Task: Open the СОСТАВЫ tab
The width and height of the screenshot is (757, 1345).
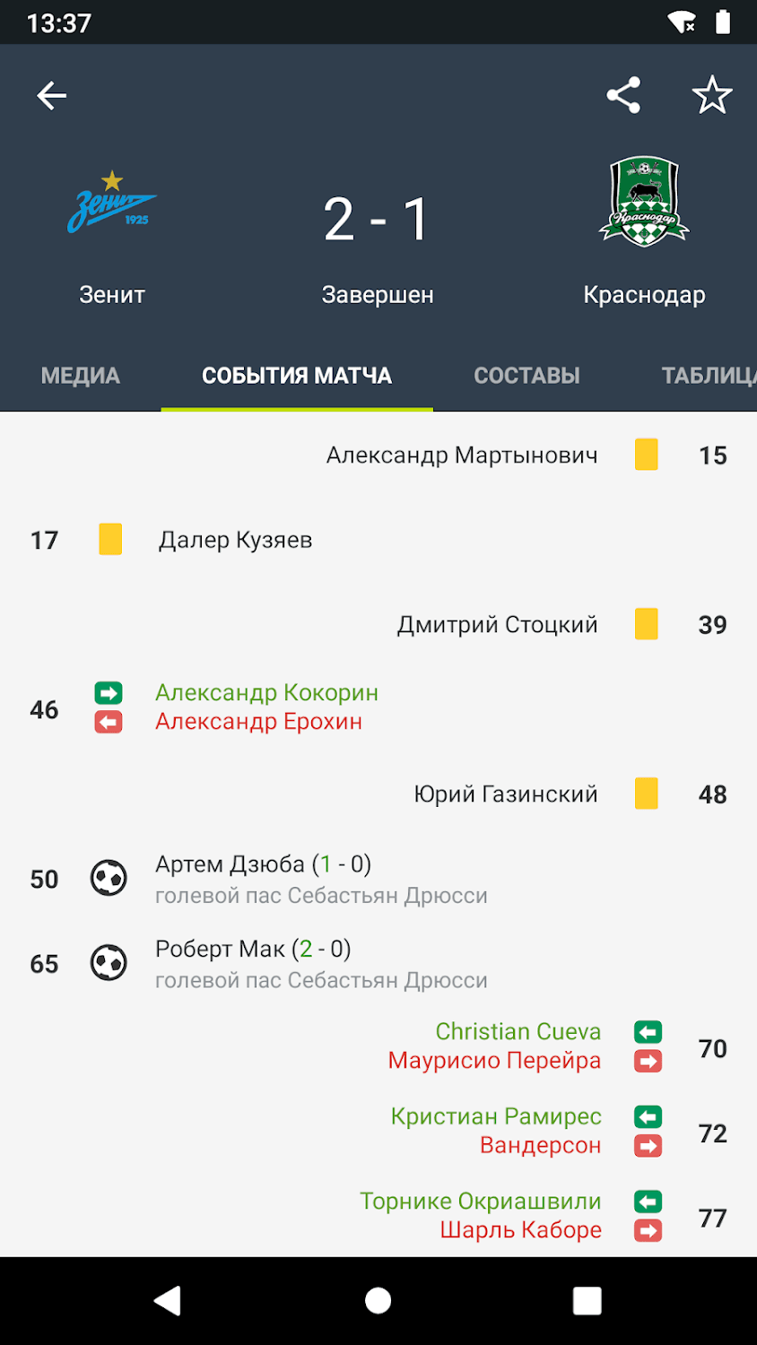Action: point(526,376)
